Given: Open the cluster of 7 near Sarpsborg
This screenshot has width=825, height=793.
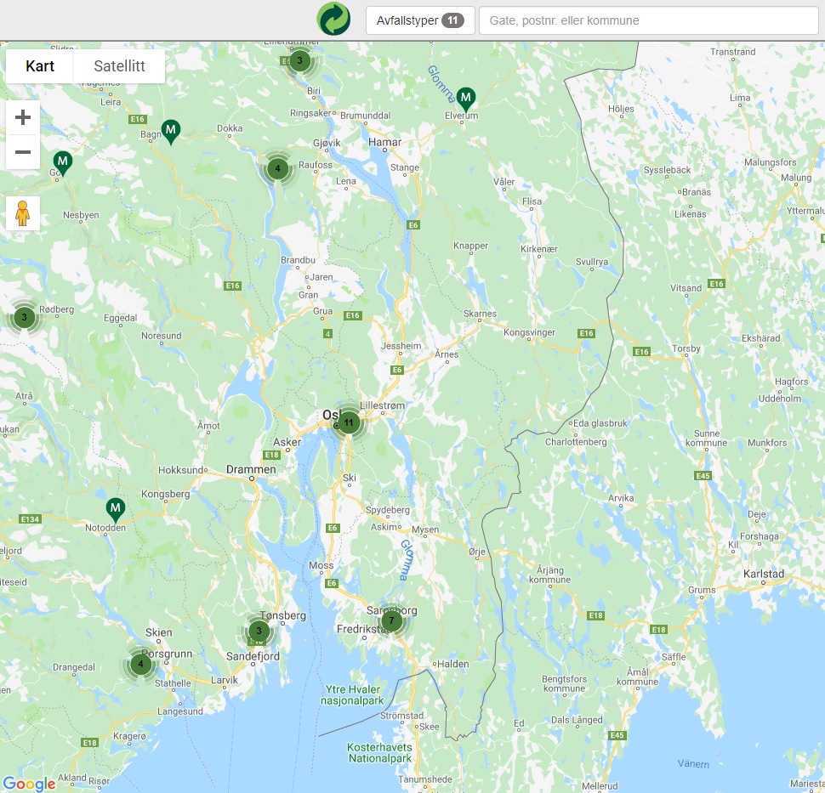Looking at the screenshot, I should coord(391,621).
